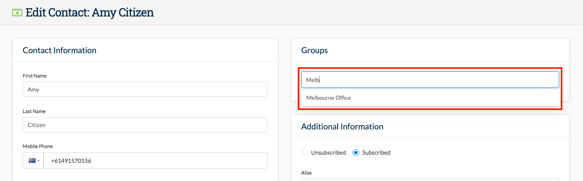This screenshot has width=583, height=181.
Task: Click the Last Name label
Action: coord(34,111)
